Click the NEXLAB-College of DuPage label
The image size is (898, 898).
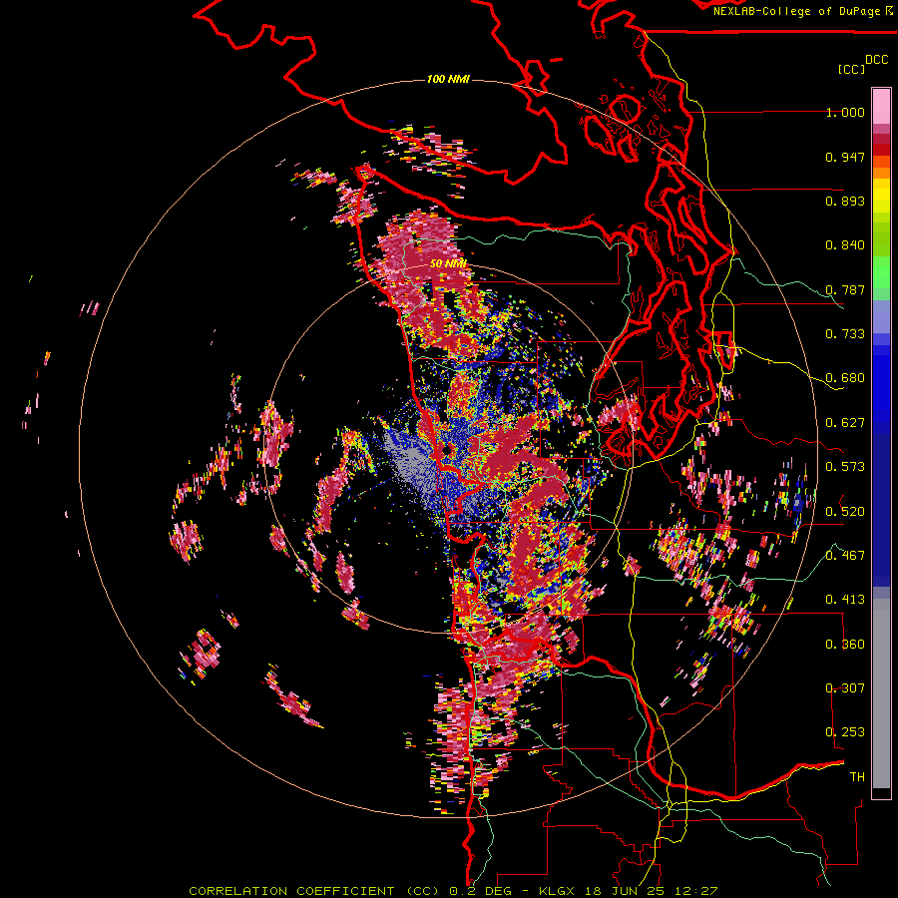coord(798,11)
